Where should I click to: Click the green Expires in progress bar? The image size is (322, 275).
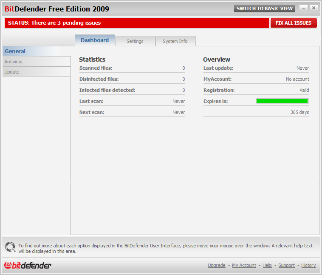282,101
